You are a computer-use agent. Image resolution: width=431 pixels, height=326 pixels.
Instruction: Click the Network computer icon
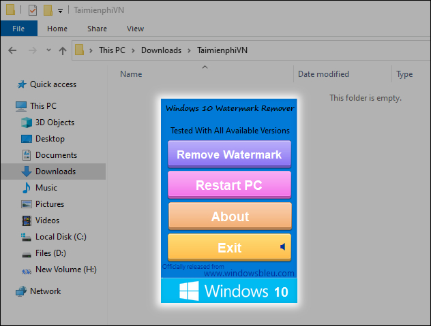click(x=21, y=291)
